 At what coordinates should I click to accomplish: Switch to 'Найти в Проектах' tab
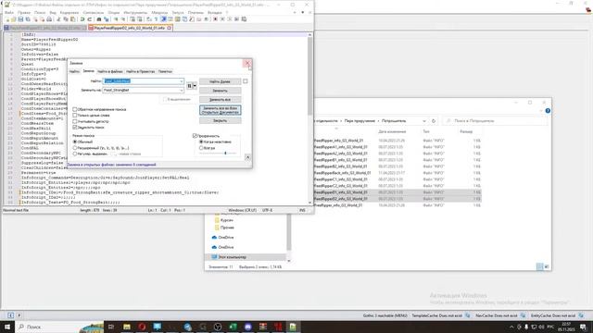(140, 71)
